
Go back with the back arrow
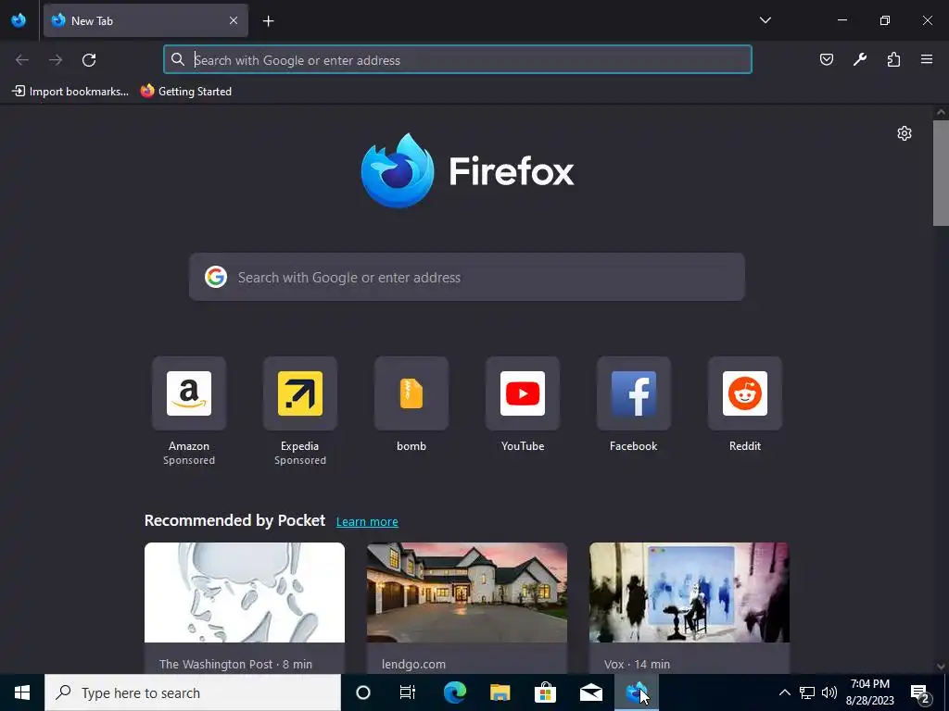click(x=22, y=60)
